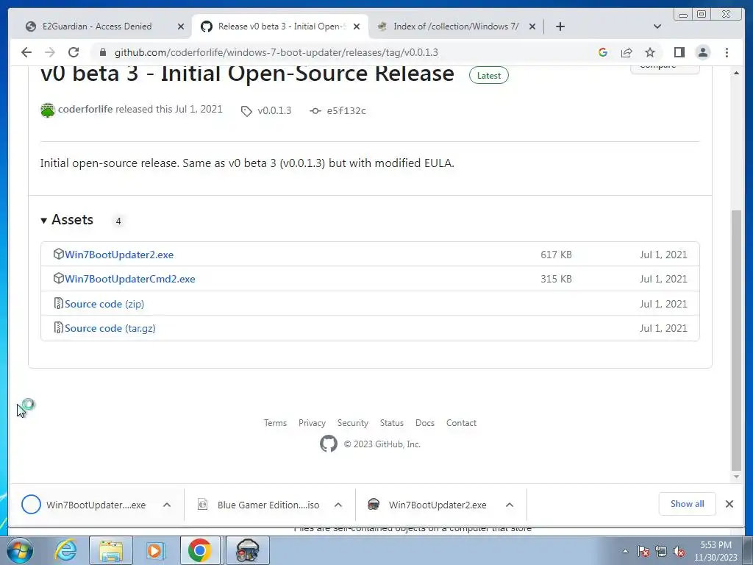Click the Google icon in address bar
753x565 pixels.
(x=603, y=52)
